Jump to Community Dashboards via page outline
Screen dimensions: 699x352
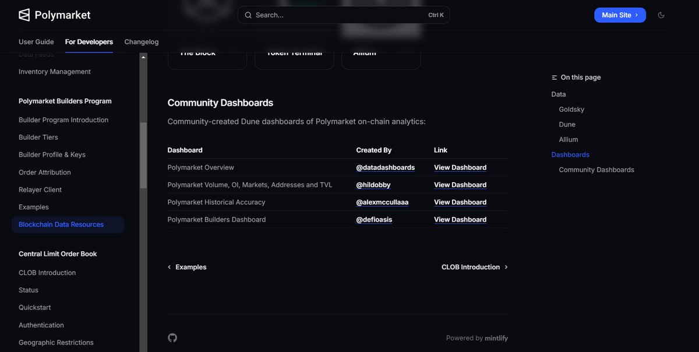pos(596,169)
